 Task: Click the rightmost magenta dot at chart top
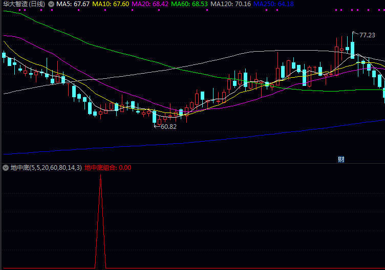click(x=382, y=10)
